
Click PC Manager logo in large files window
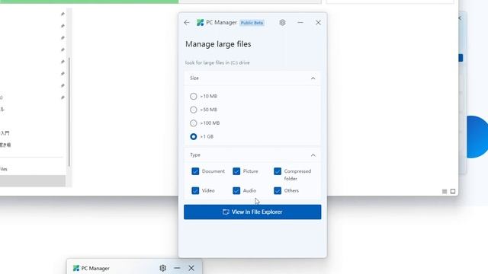[200, 23]
